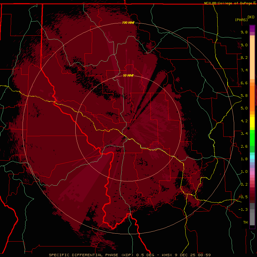The height and width of the screenshot is (257, 257).
Task: Click the -1.3 color scale value
Action: pos(243,210)
